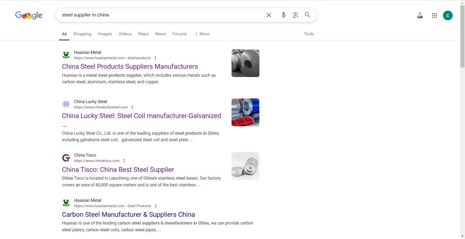Click the magnifier search button
Screen dimensions: 465x239
pyautogui.click(x=307, y=15)
